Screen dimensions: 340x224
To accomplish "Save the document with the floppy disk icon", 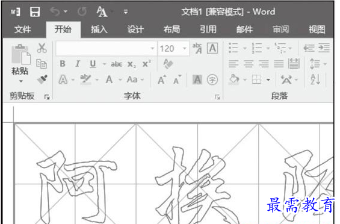I will click(x=35, y=11).
